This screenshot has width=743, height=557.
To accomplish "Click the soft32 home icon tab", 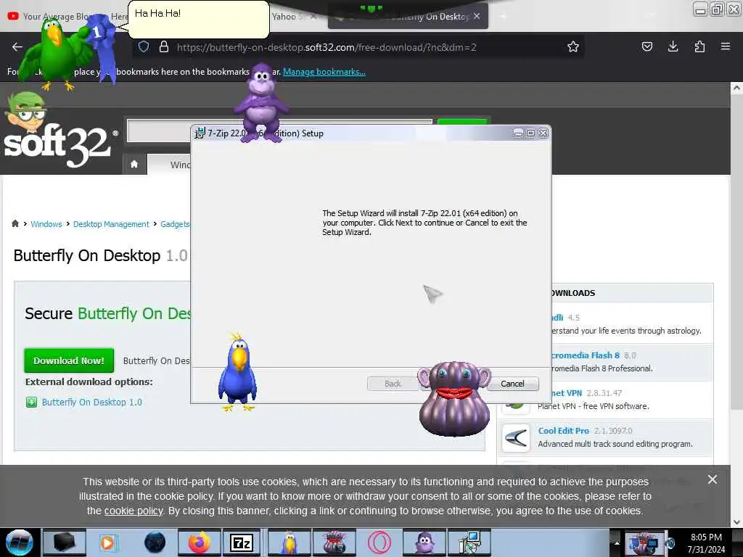I will pos(134,165).
